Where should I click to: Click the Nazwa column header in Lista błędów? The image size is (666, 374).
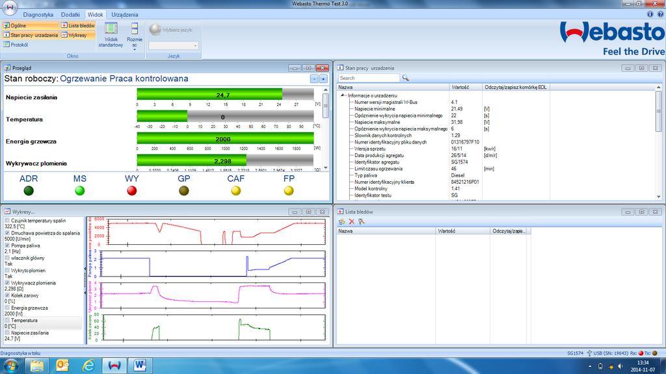pyautogui.click(x=386, y=231)
